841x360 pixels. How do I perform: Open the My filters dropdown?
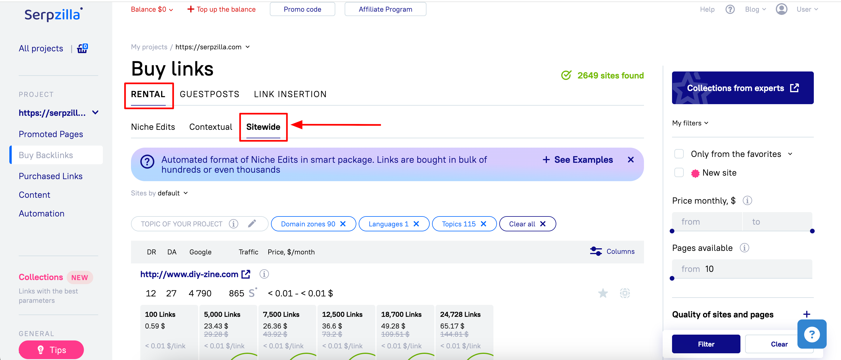click(x=690, y=123)
